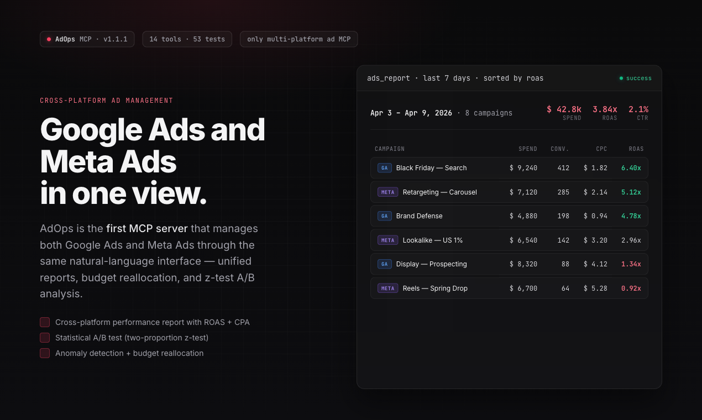This screenshot has height=420, width=702.
Task: Toggle the Anomaly detection + budget reallocation checkbox
Action: (45, 353)
